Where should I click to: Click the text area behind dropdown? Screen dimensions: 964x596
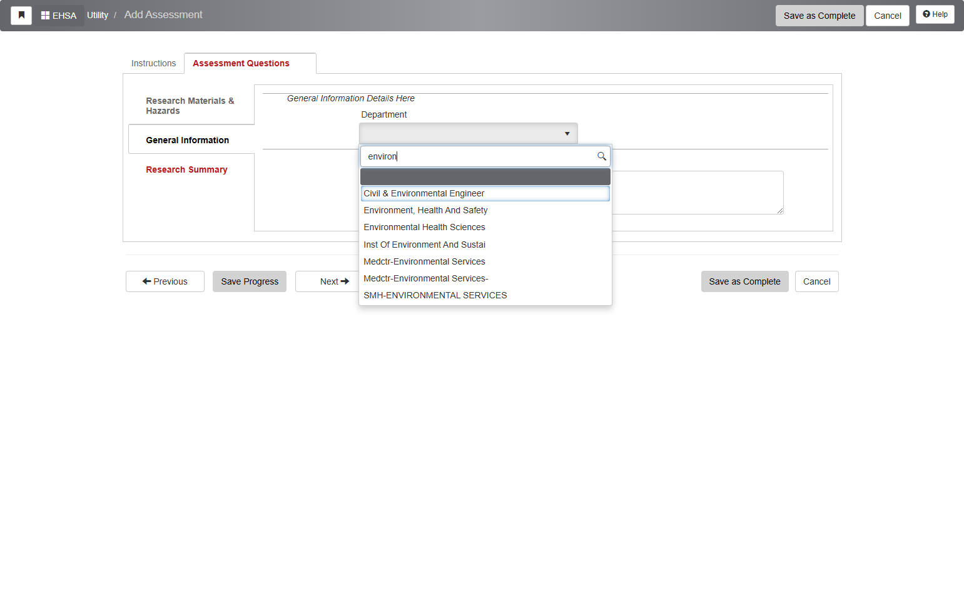[698, 193]
